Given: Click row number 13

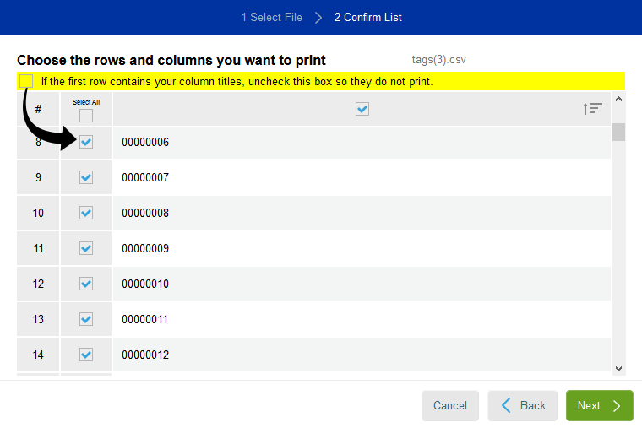Looking at the screenshot, I should (x=38, y=319).
